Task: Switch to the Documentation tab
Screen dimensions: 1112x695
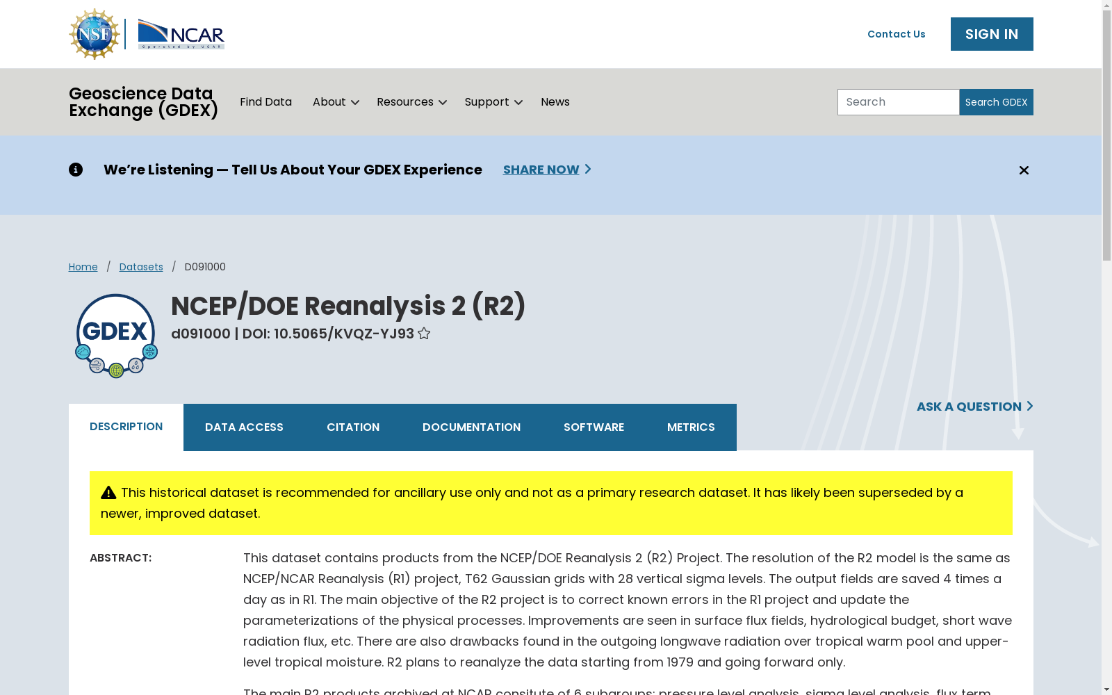Action: coord(471,427)
